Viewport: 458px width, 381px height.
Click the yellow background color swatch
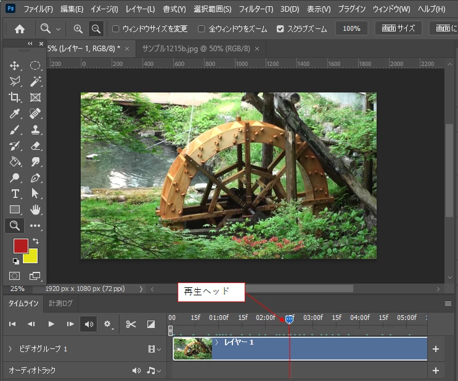(32, 258)
